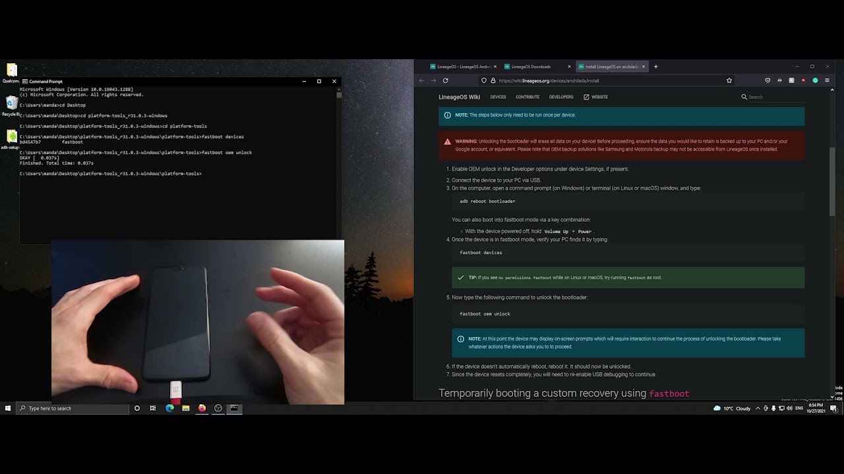This screenshot has height=474, width=844.
Task: Expand hidden system tray icons
Action: (758, 408)
